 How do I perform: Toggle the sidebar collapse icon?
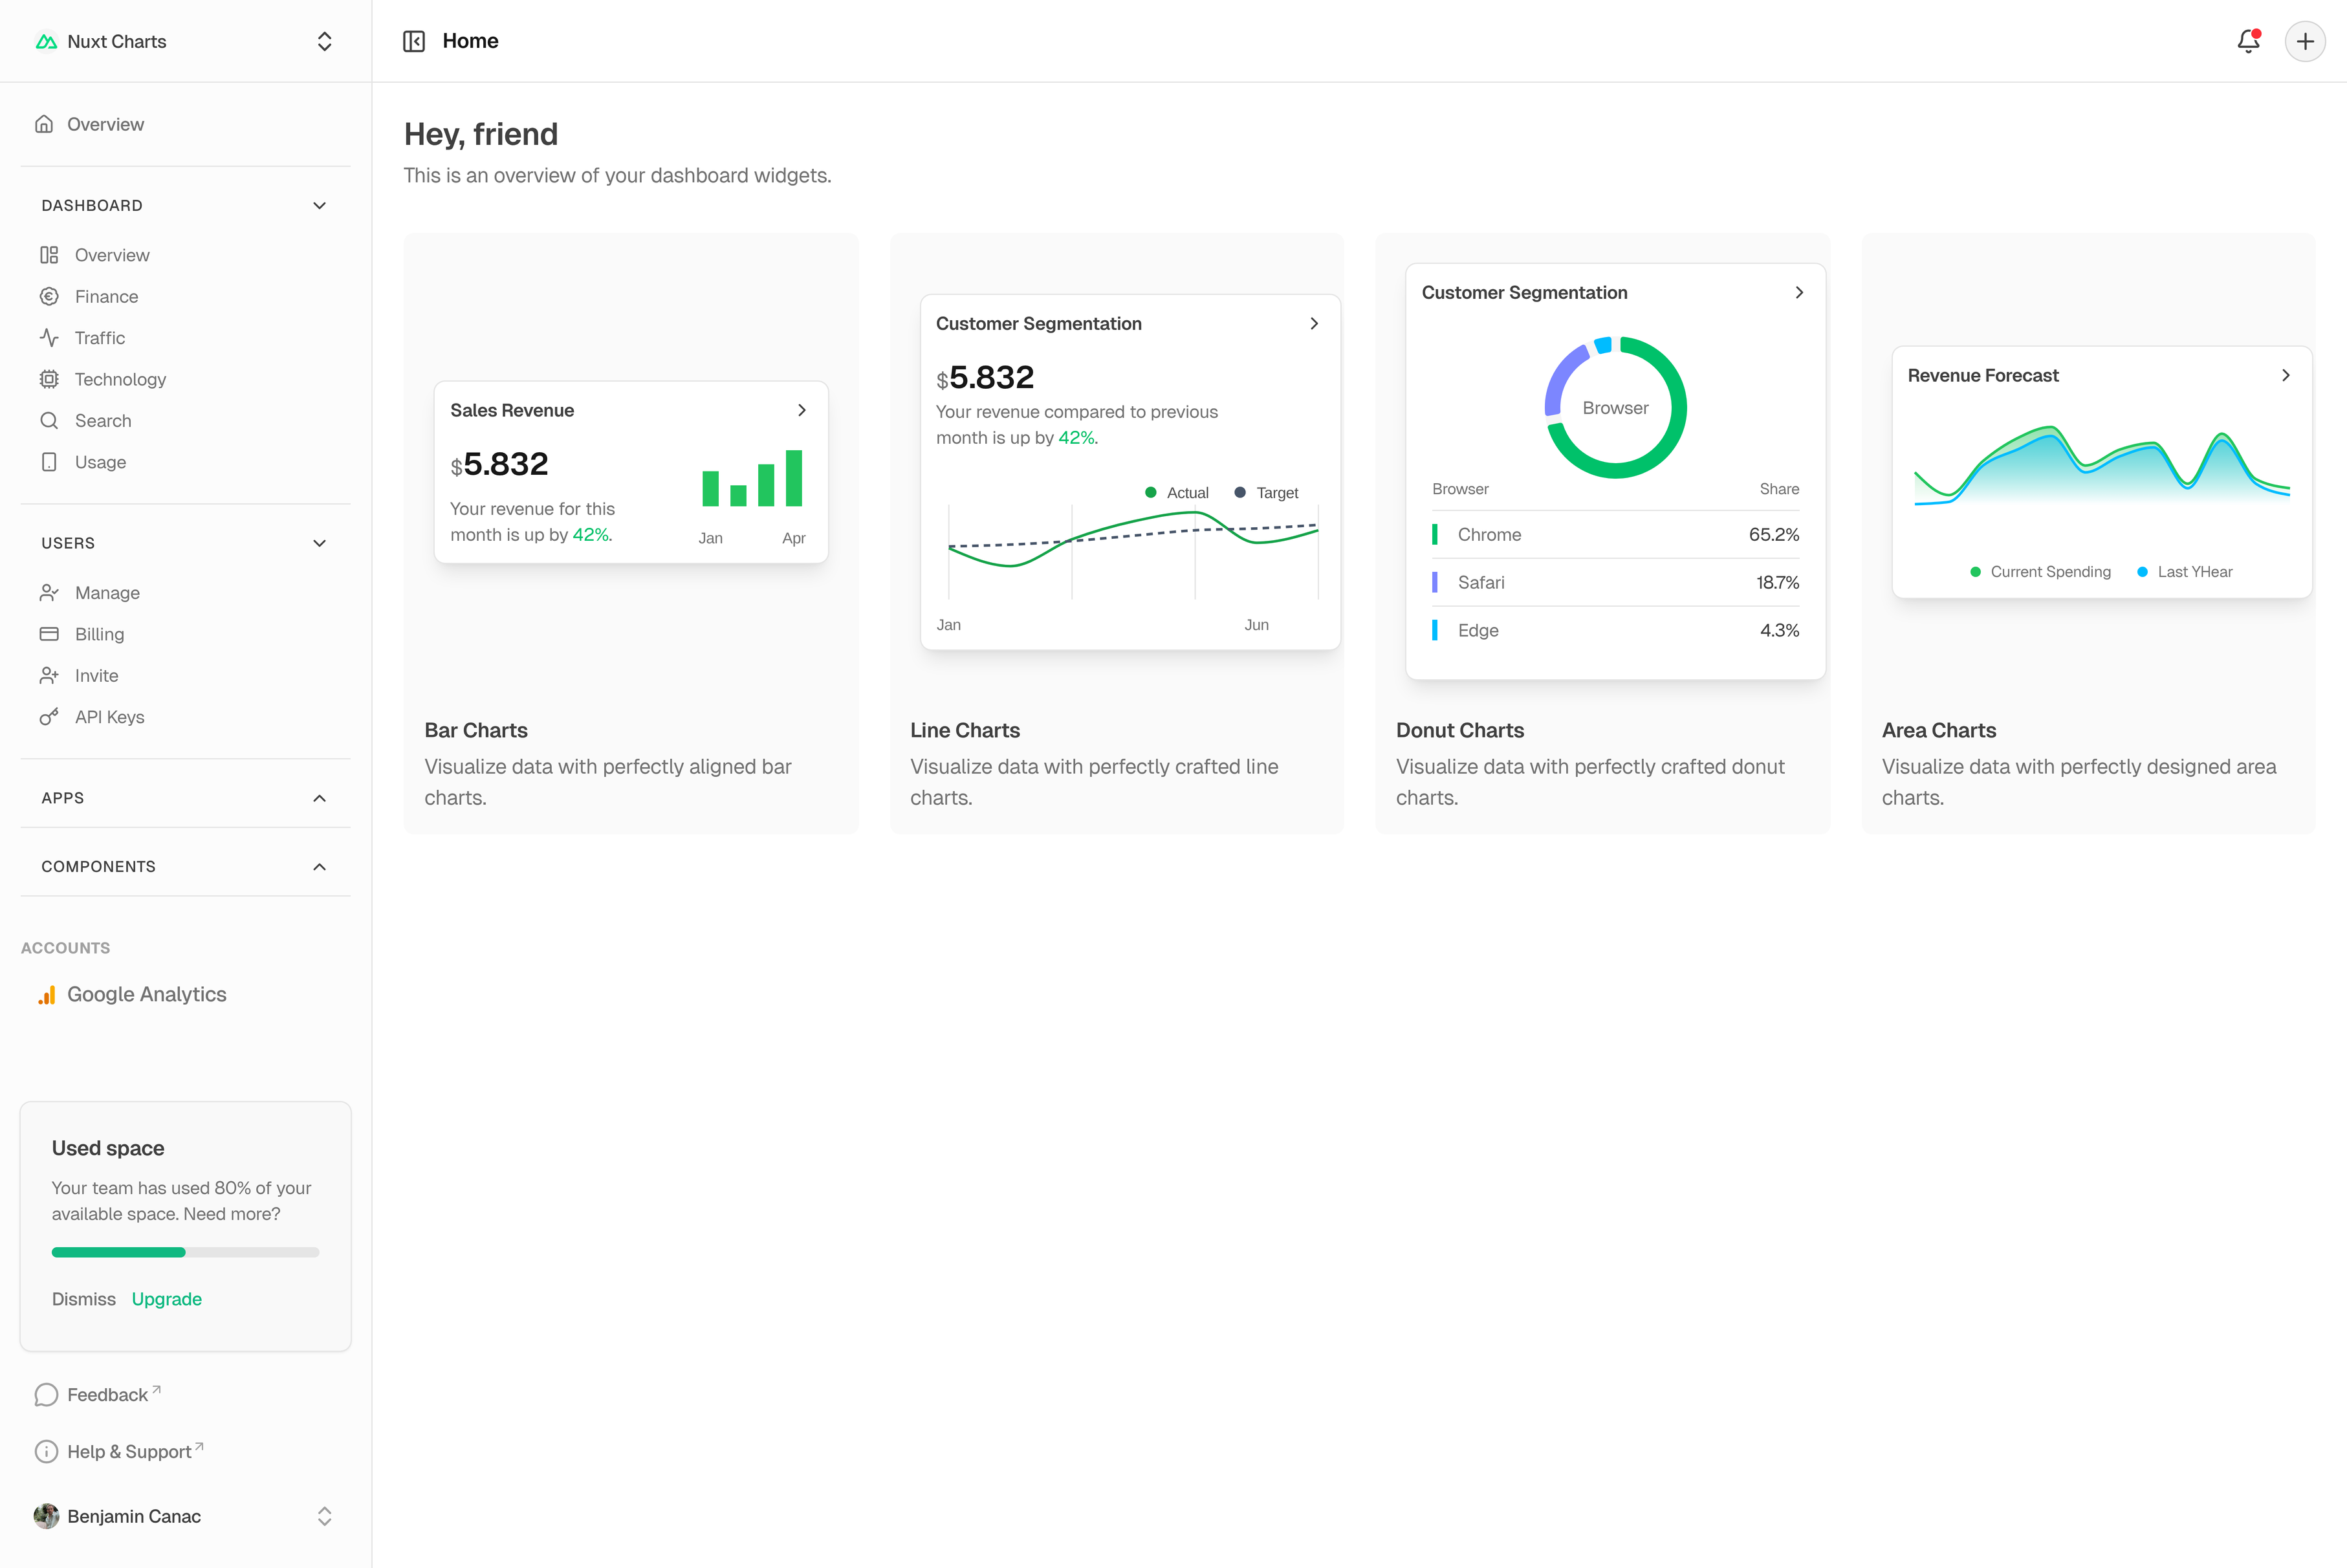[x=414, y=41]
